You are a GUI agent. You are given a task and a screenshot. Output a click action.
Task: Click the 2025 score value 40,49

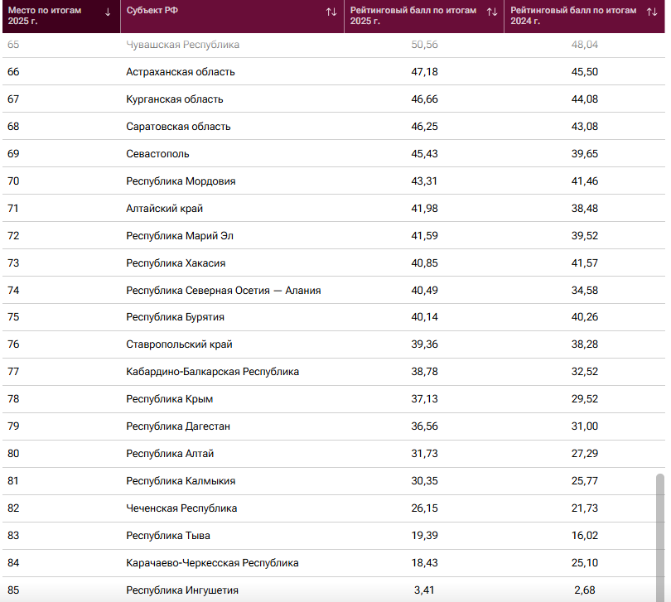[424, 291]
